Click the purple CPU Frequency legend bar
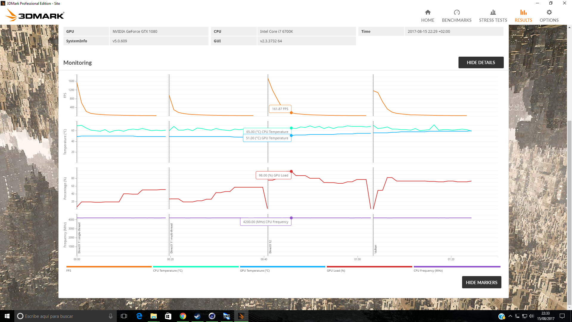572x322 pixels. [457, 267]
